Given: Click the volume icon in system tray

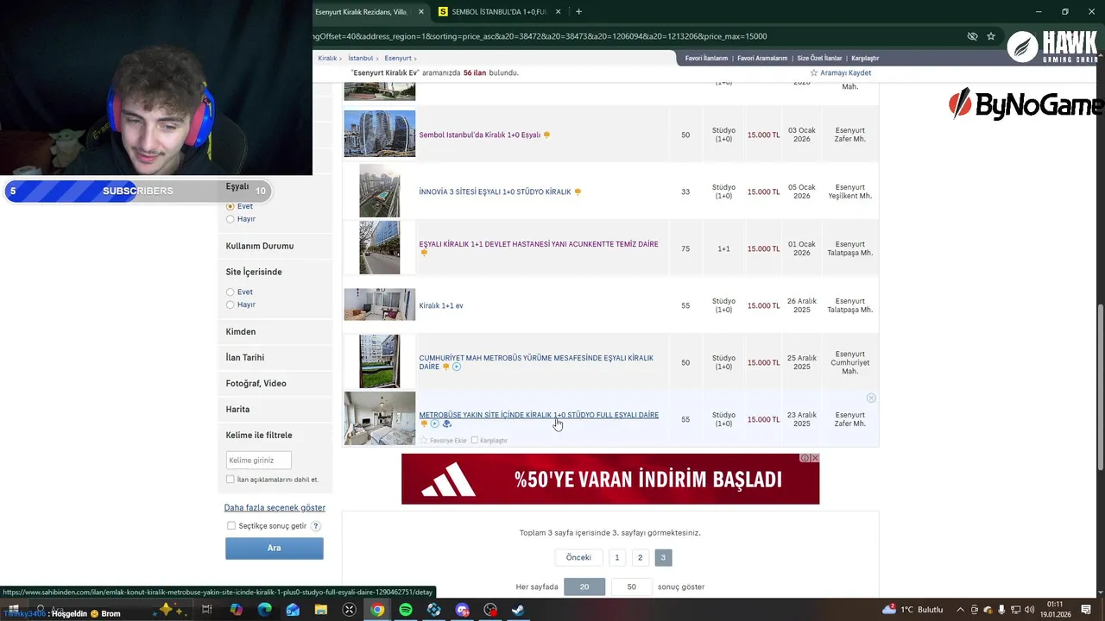Looking at the screenshot, I should tap(1032, 610).
